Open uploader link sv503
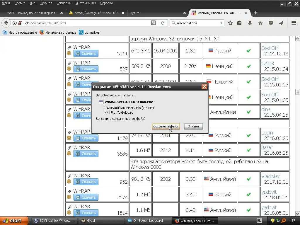 pyautogui.click(x=267, y=64)
